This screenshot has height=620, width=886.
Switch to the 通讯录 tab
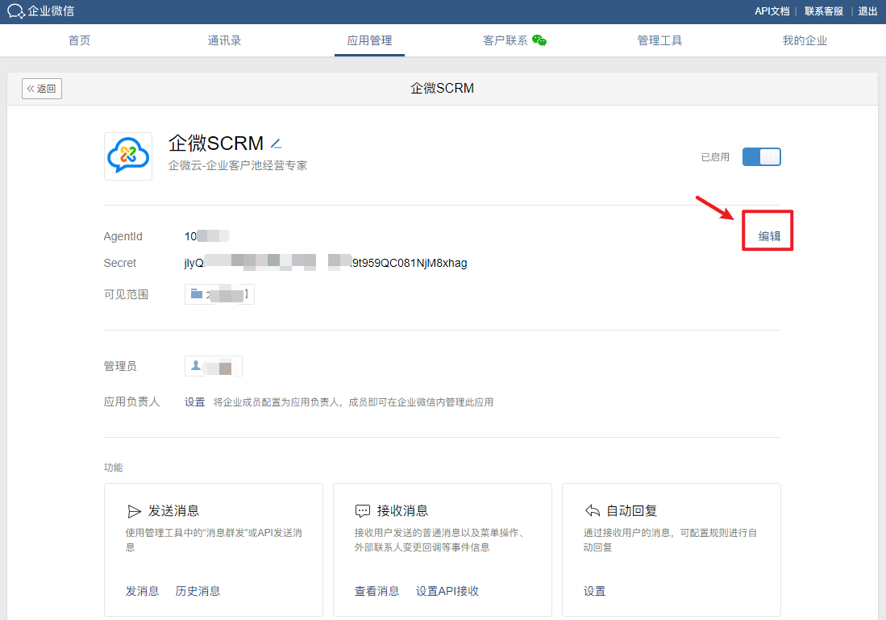pyautogui.click(x=224, y=40)
